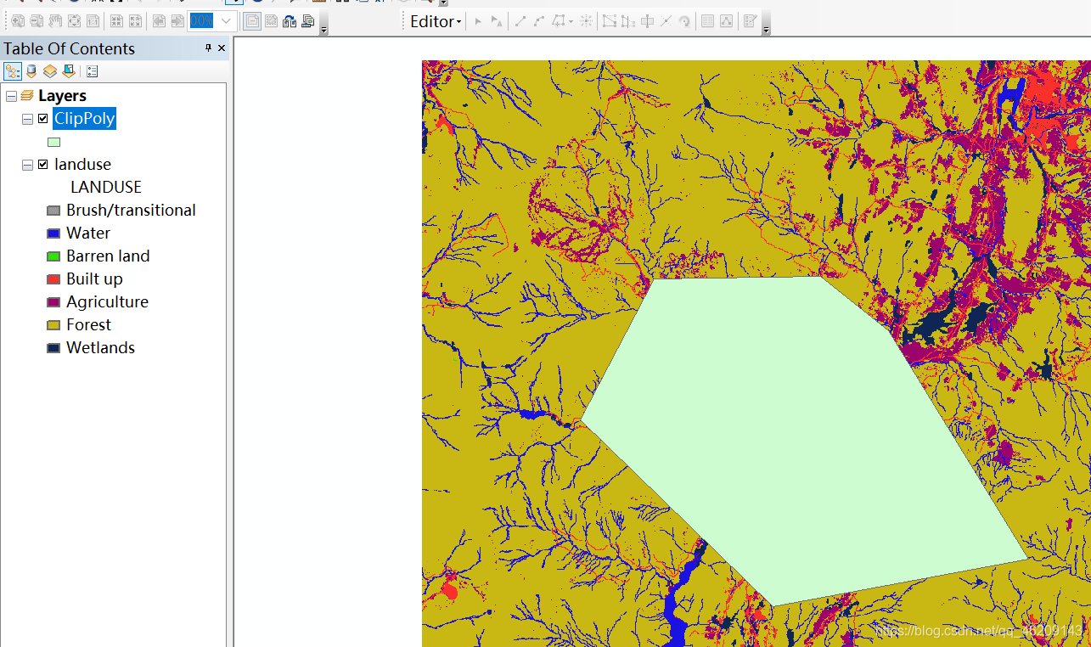Collapse the landuse layer legend
Viewport: 1091px width, 647px height.
(27, 165)
